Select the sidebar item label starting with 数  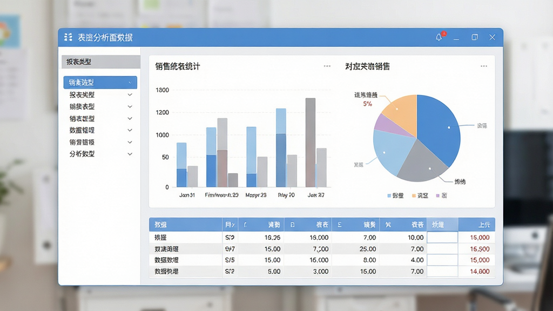[x=82, y=130]
